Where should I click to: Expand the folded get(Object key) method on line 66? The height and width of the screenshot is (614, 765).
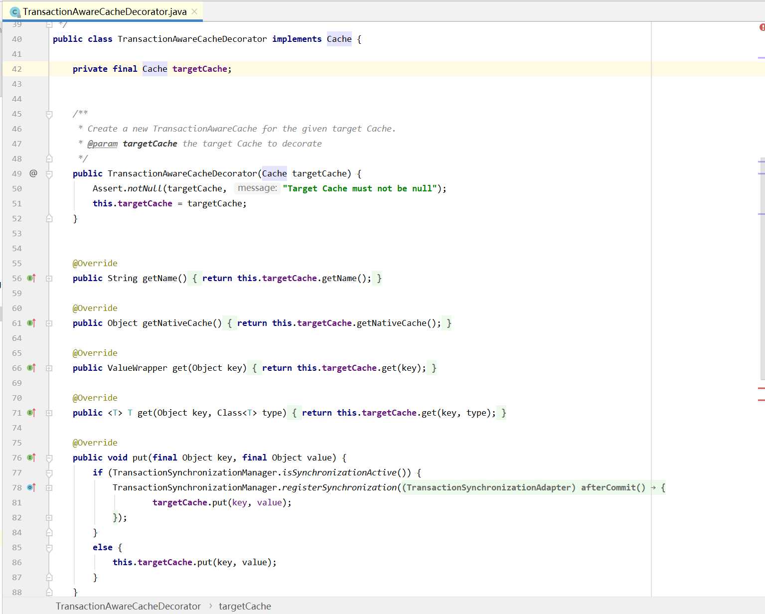[x=49, y=368]
